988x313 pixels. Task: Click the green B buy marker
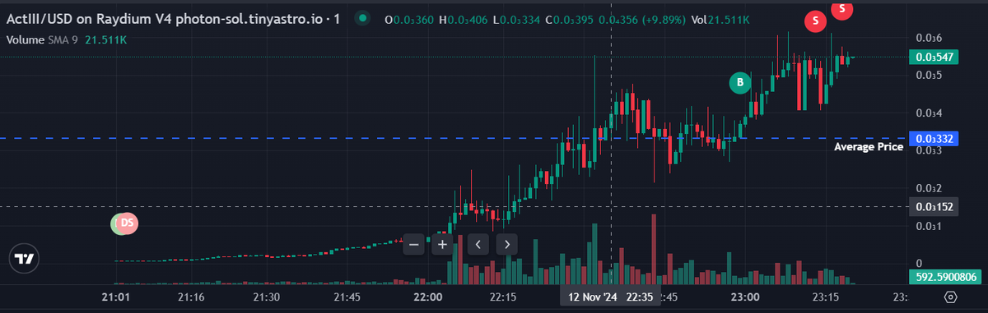pyautogui.click(x=740, y=82)
